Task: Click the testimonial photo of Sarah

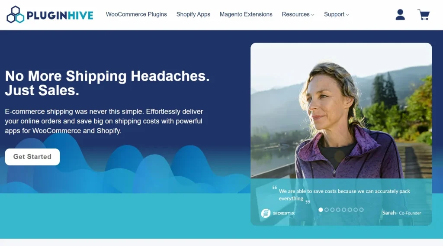Action: click(x=341, y=110)
